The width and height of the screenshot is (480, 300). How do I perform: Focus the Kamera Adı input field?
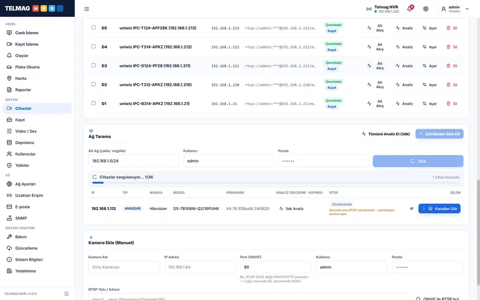[x=124, y=267]
